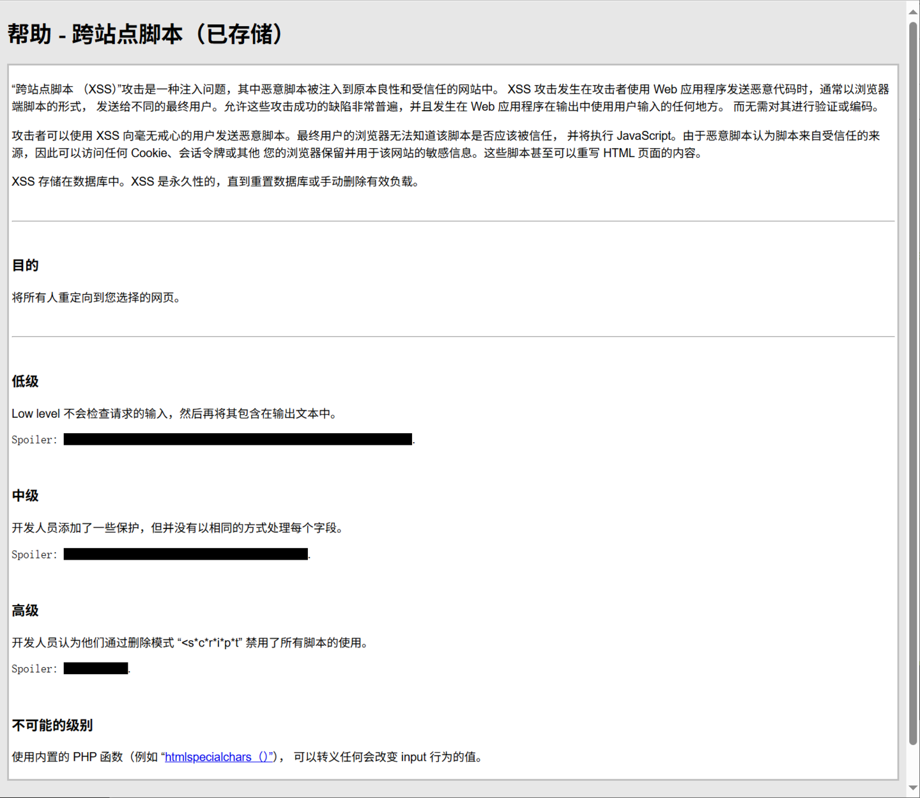Viewport: 920px width, 798px height.
Task: Reveal the hidden spoiler under 中级
Action: pos(185,554)
